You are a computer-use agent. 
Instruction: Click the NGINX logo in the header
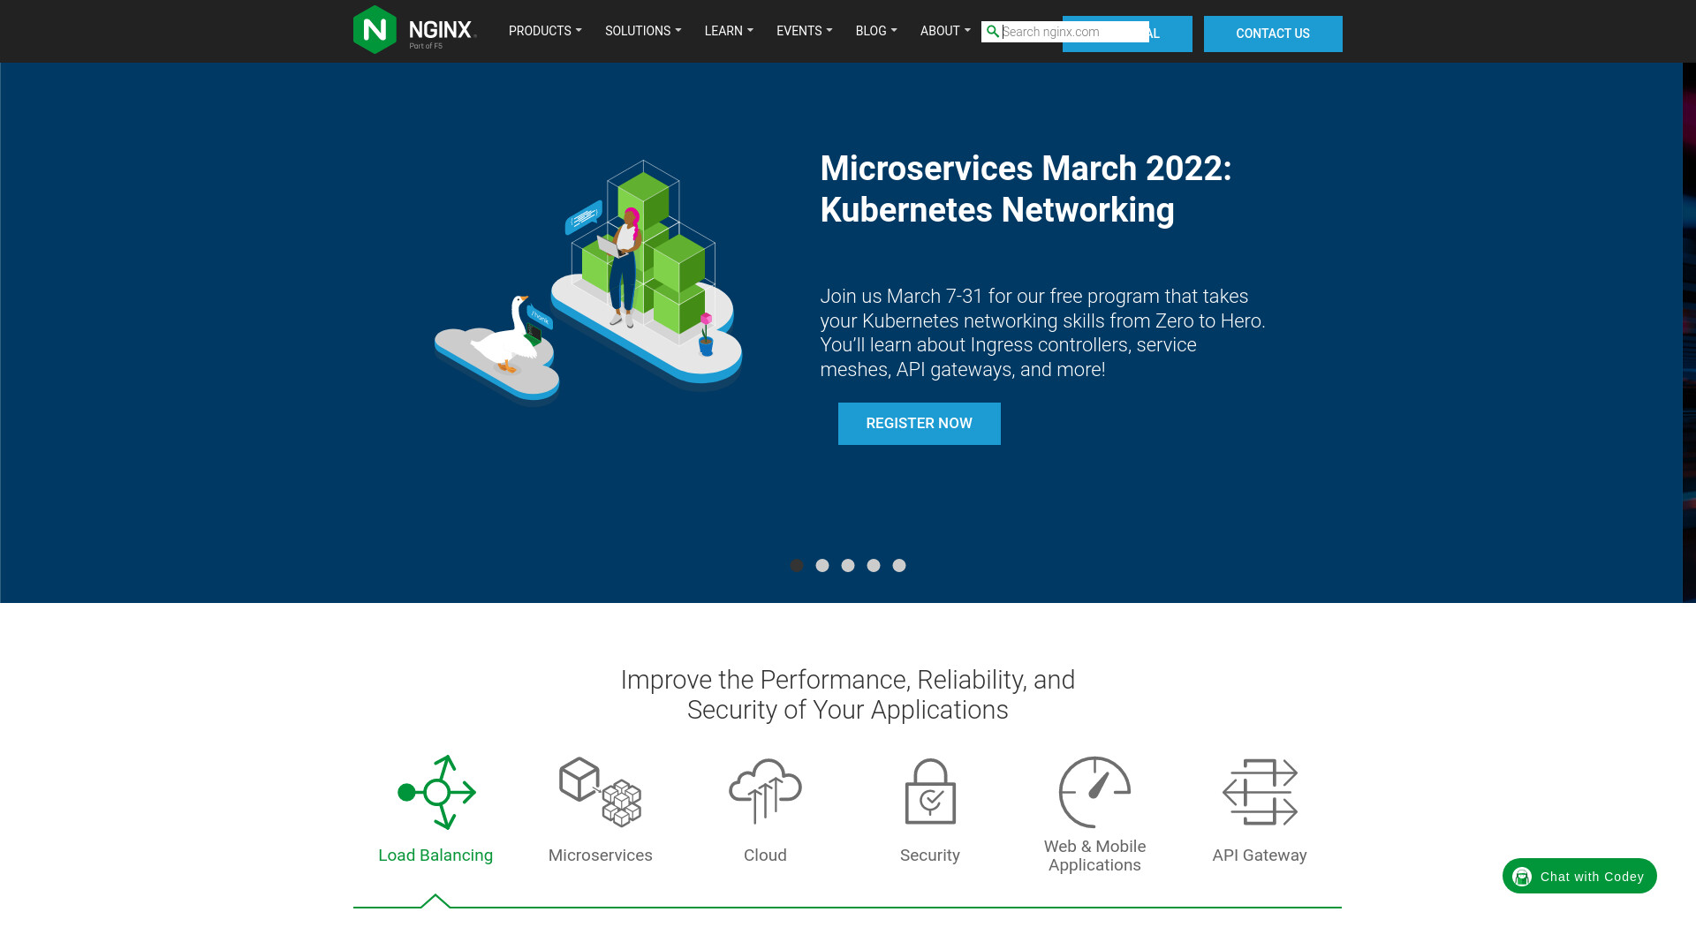[x=414, y=30]
